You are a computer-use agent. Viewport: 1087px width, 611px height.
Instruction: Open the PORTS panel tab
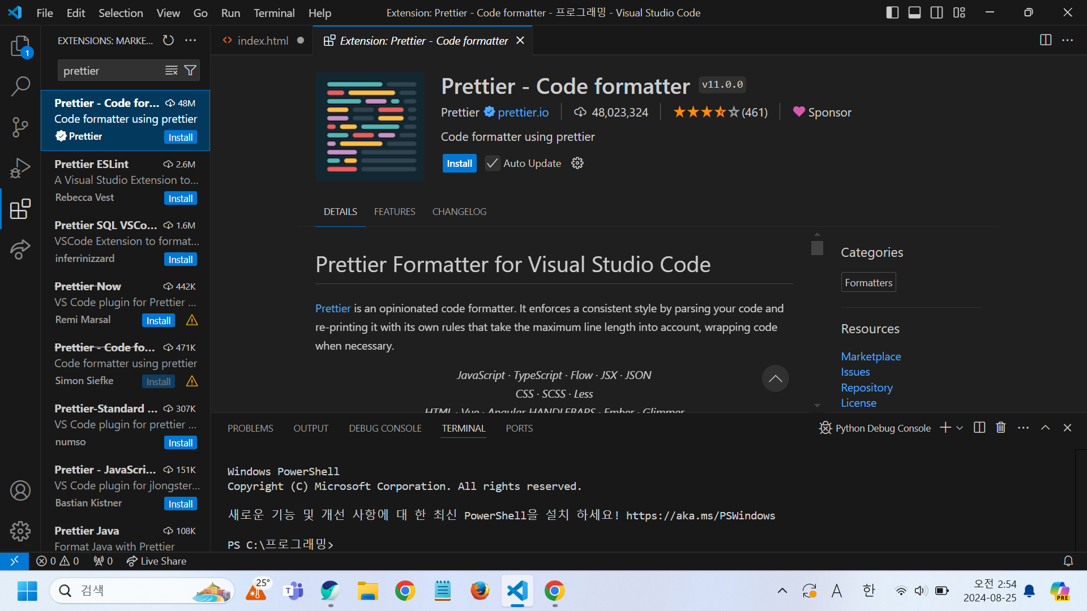click(519, 428)
